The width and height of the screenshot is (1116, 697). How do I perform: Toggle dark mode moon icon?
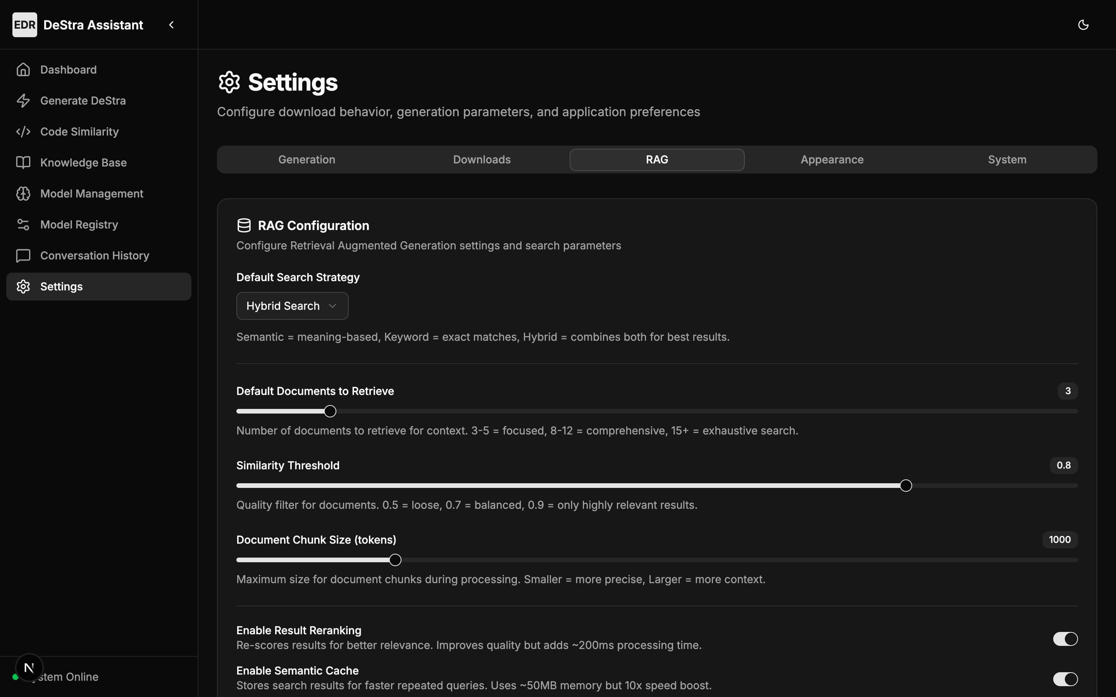(1083, 24)
